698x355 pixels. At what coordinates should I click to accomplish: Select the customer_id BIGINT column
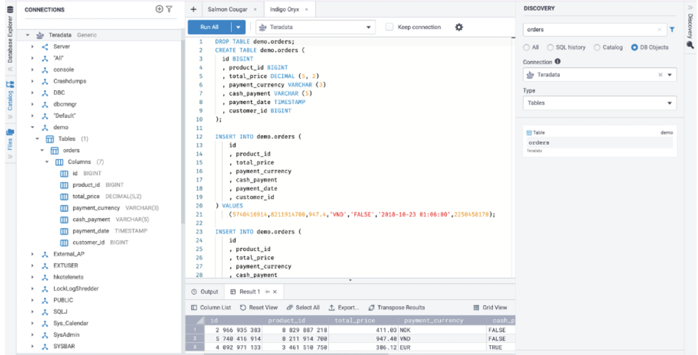(100, 242)
